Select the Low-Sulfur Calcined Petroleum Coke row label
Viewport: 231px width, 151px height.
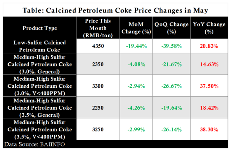click(x=39, y=46)
